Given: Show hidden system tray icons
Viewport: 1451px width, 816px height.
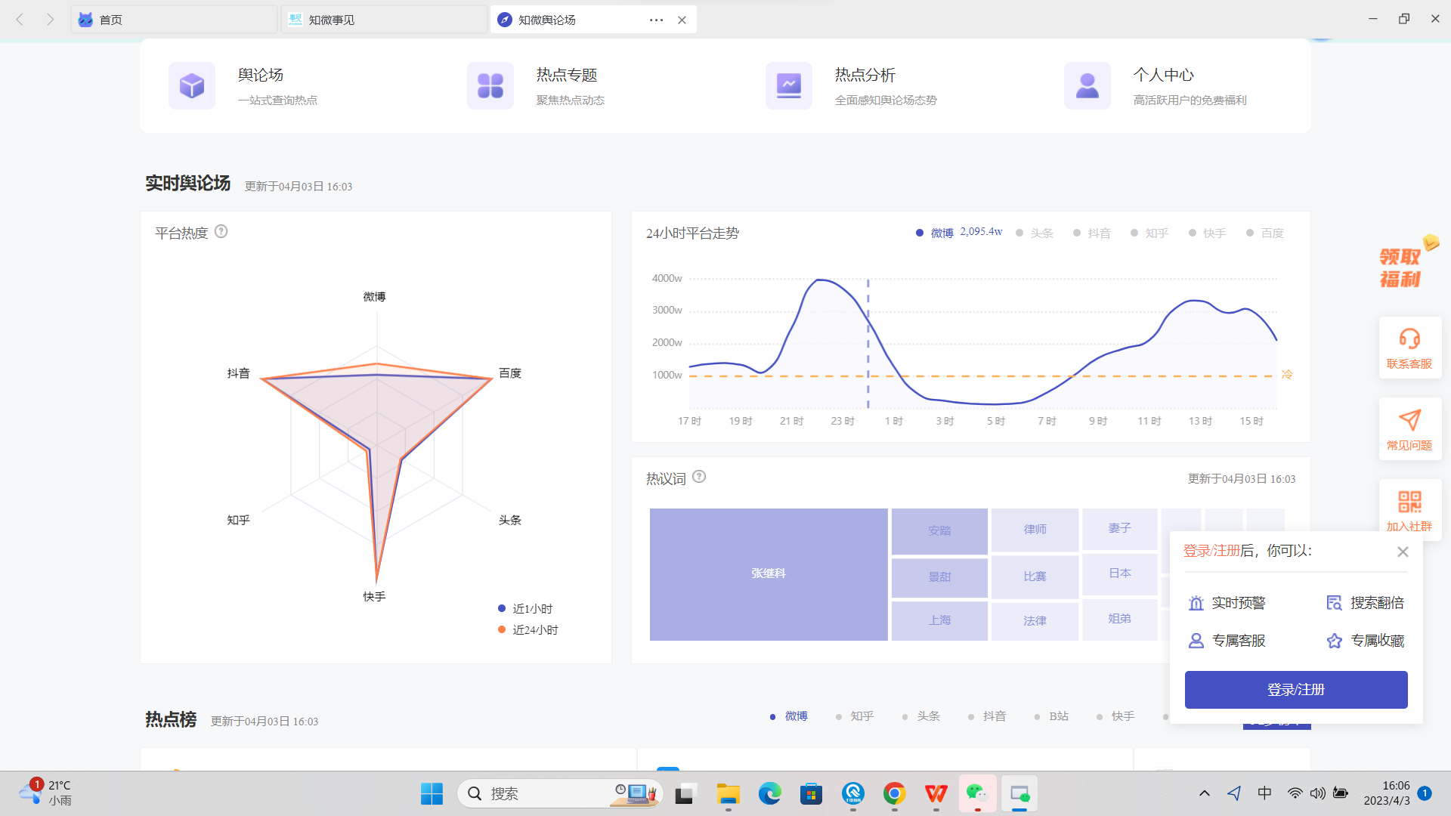Looking at the screenshot, I should coord(1205,793).
